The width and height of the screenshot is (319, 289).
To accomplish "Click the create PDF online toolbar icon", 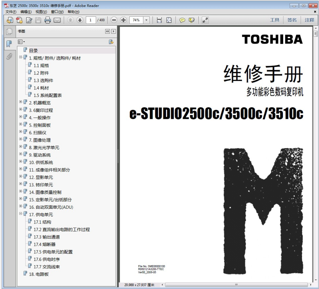I will [x=10, y=20].
